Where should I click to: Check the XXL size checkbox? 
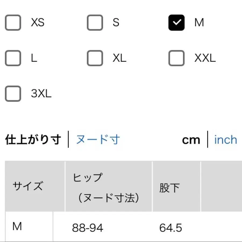pos(176,58)
